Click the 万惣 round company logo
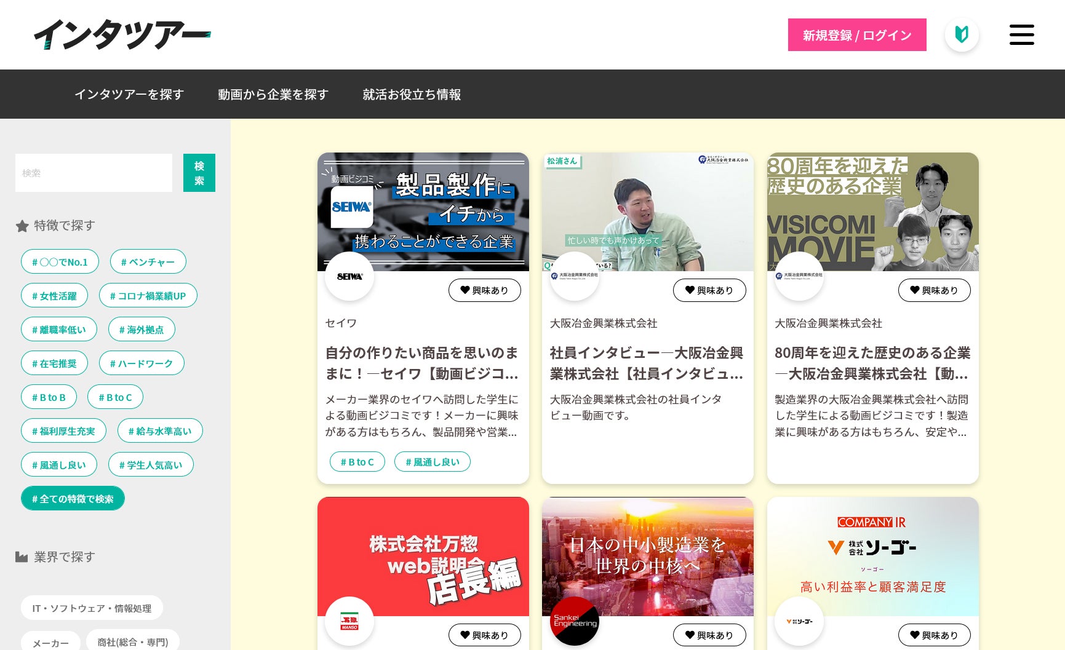Image resolution: width=1065 pixels, height=650 pixels. tap(349, 621)
